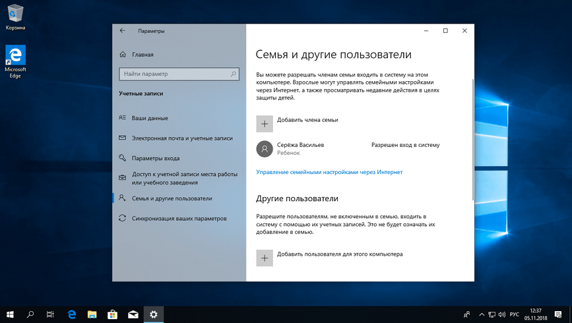Image resolution: width=572 pixels, height=323 pixels.
Task: Click Settings gear in taskbar
Action: [154, 314]
